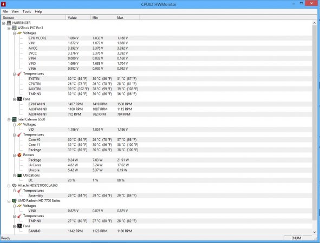Click the Temperatures icon under Hitachi drive
320x243 pixels.
[x=19, y=191]
